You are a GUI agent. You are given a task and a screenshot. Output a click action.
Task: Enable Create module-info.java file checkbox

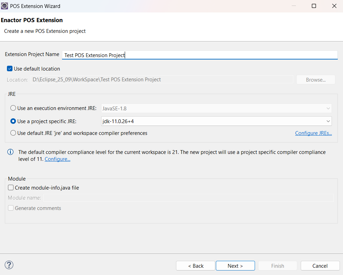(x=11, y=188)
